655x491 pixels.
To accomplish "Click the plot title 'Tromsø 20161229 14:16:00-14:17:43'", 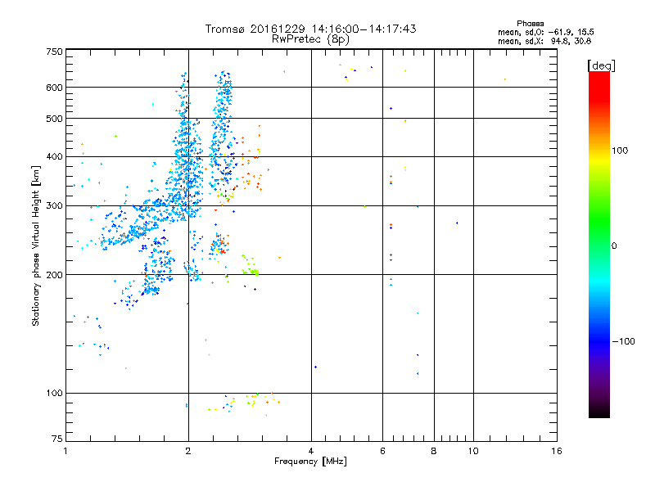I will pos(310,29).
